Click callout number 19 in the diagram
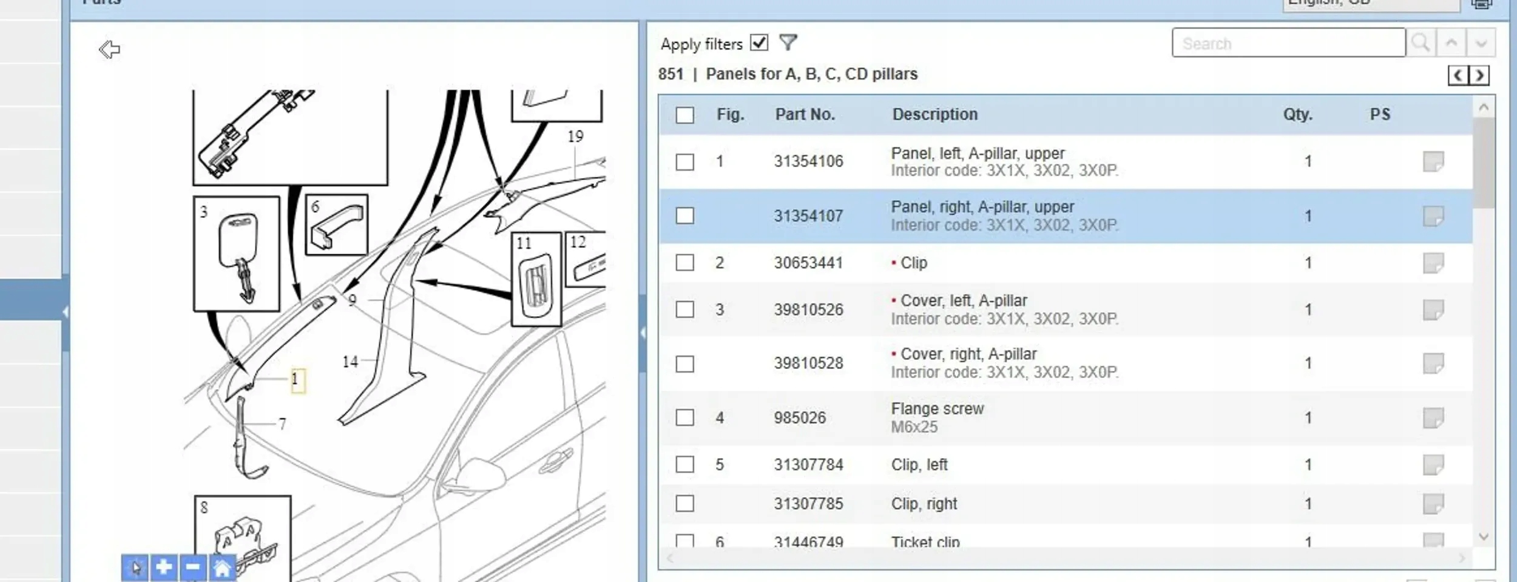The image size is (1517, 582). point(575,137)
